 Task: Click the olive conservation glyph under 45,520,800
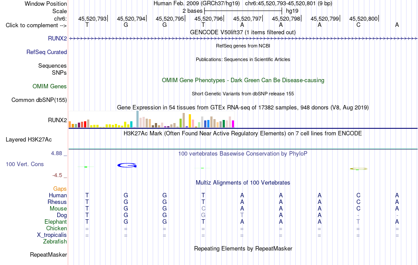(x=359, y=169)
